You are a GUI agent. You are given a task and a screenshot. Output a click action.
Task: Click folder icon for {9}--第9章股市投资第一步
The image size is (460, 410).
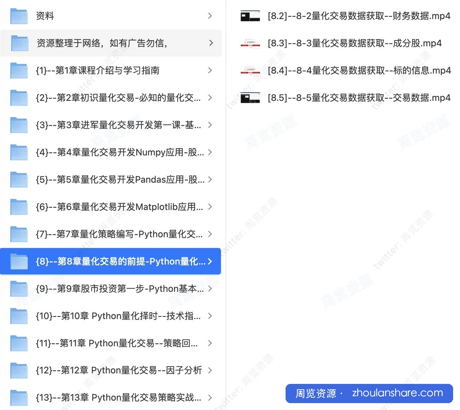pos(19,289)
